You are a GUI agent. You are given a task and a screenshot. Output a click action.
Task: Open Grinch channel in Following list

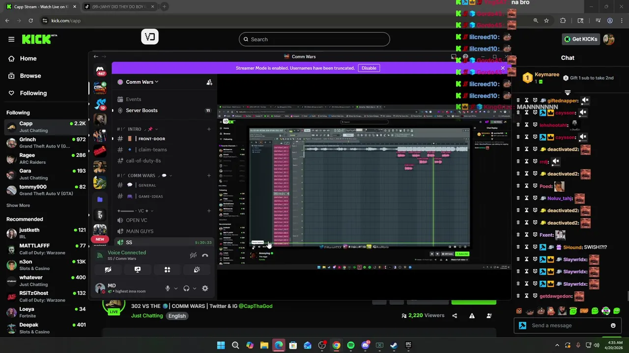(46, 143)
